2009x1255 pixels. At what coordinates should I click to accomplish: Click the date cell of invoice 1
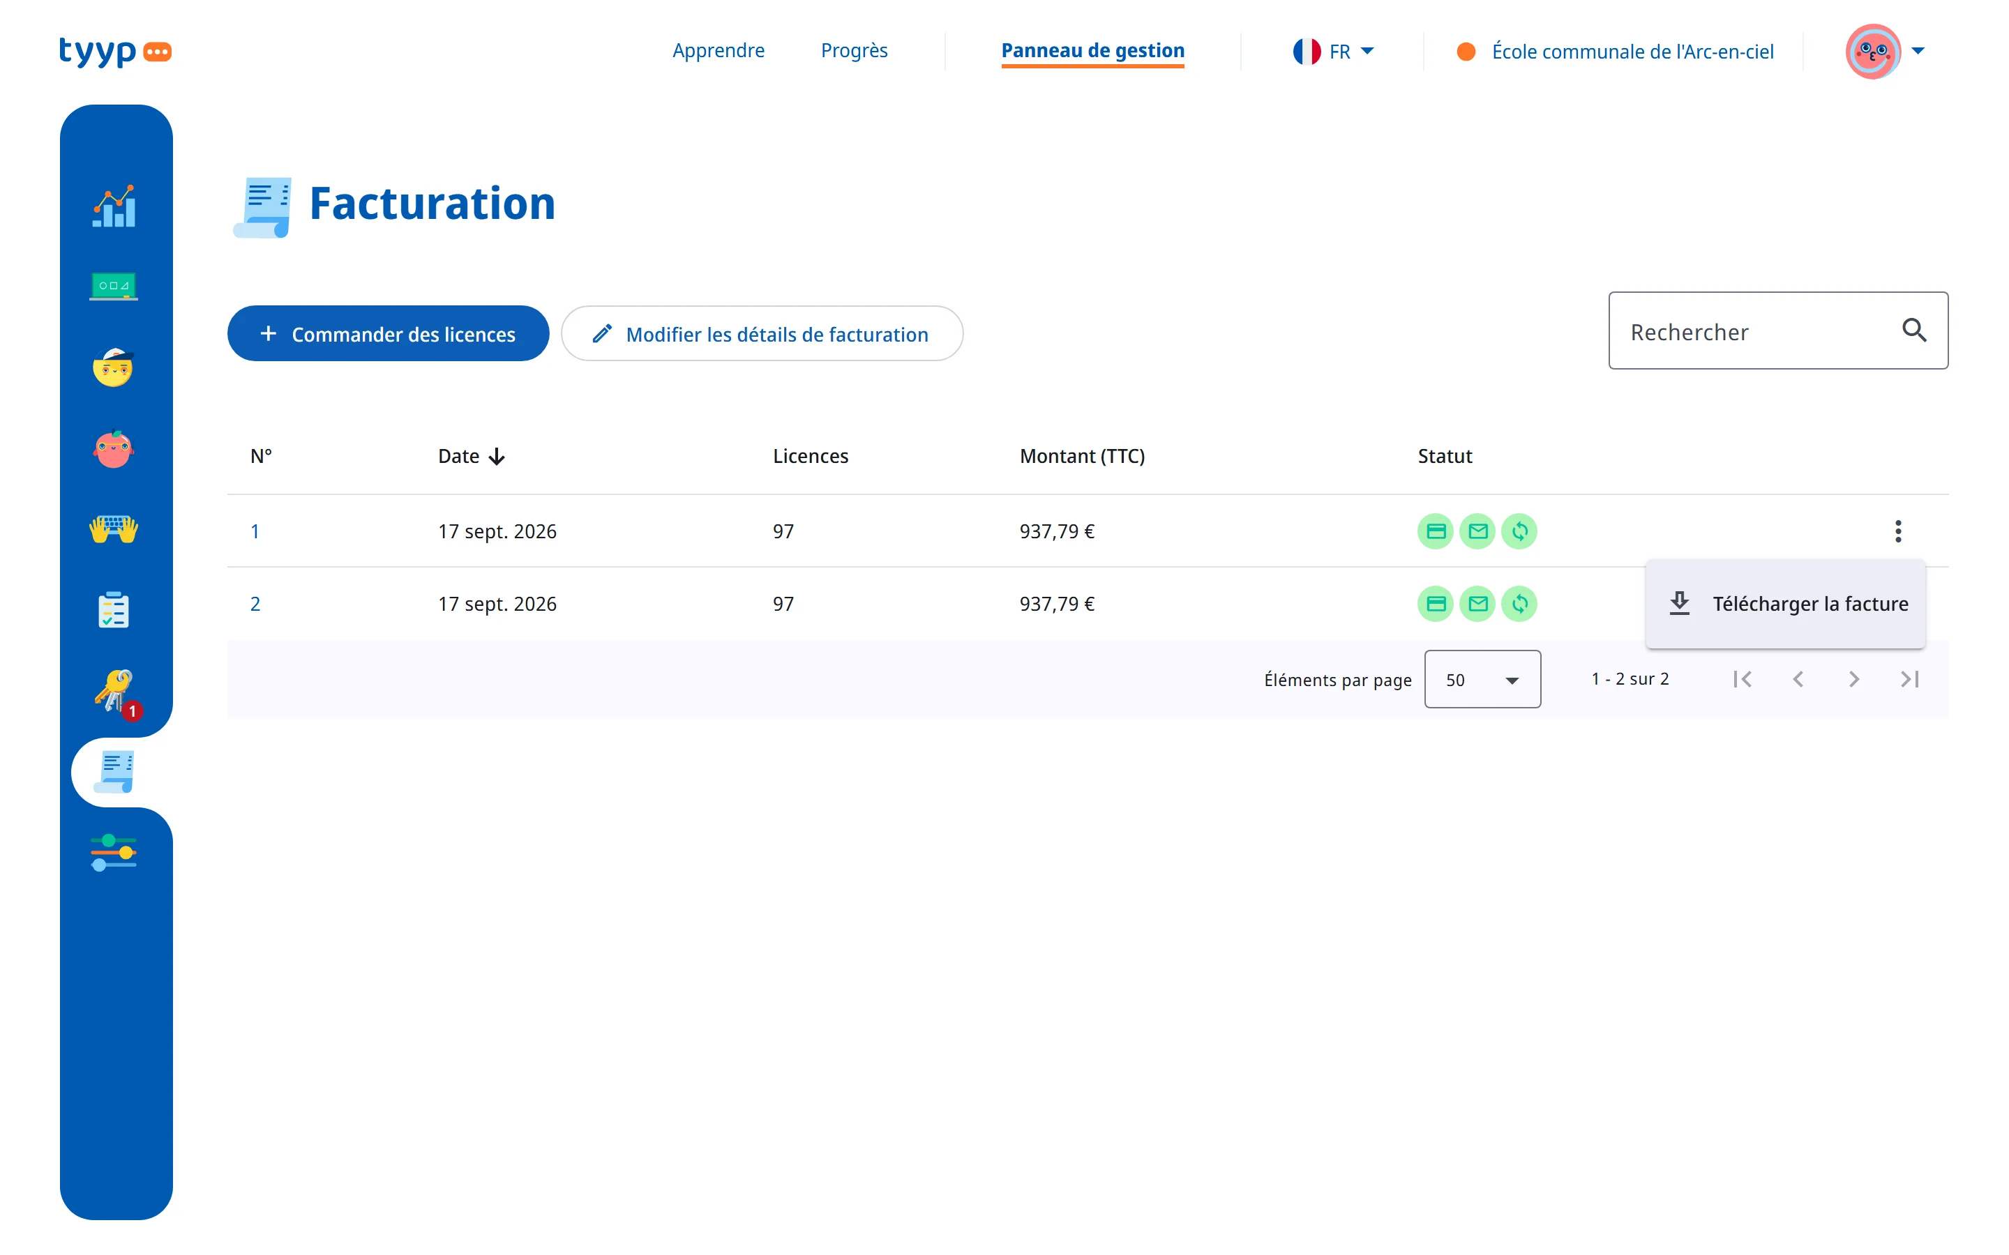pos(497,531)
